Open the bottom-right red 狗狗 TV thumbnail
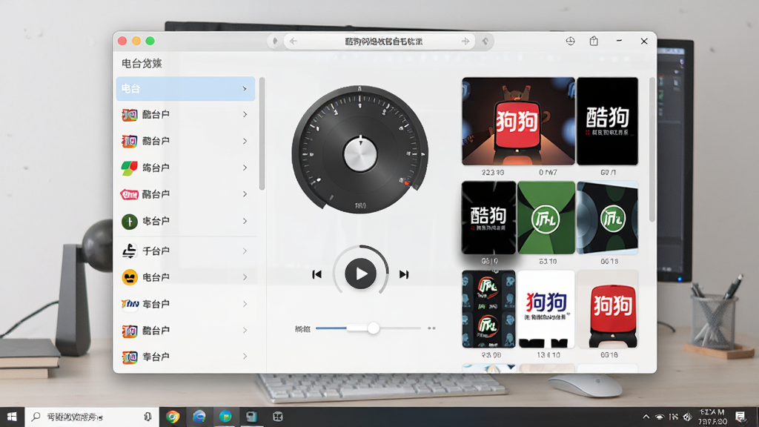 [x=607, y=309]
